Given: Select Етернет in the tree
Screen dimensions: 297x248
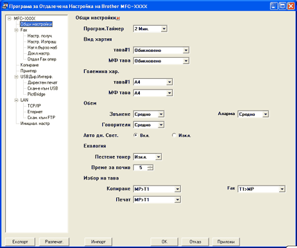Looking at the screenshot, I should [35, 112].
